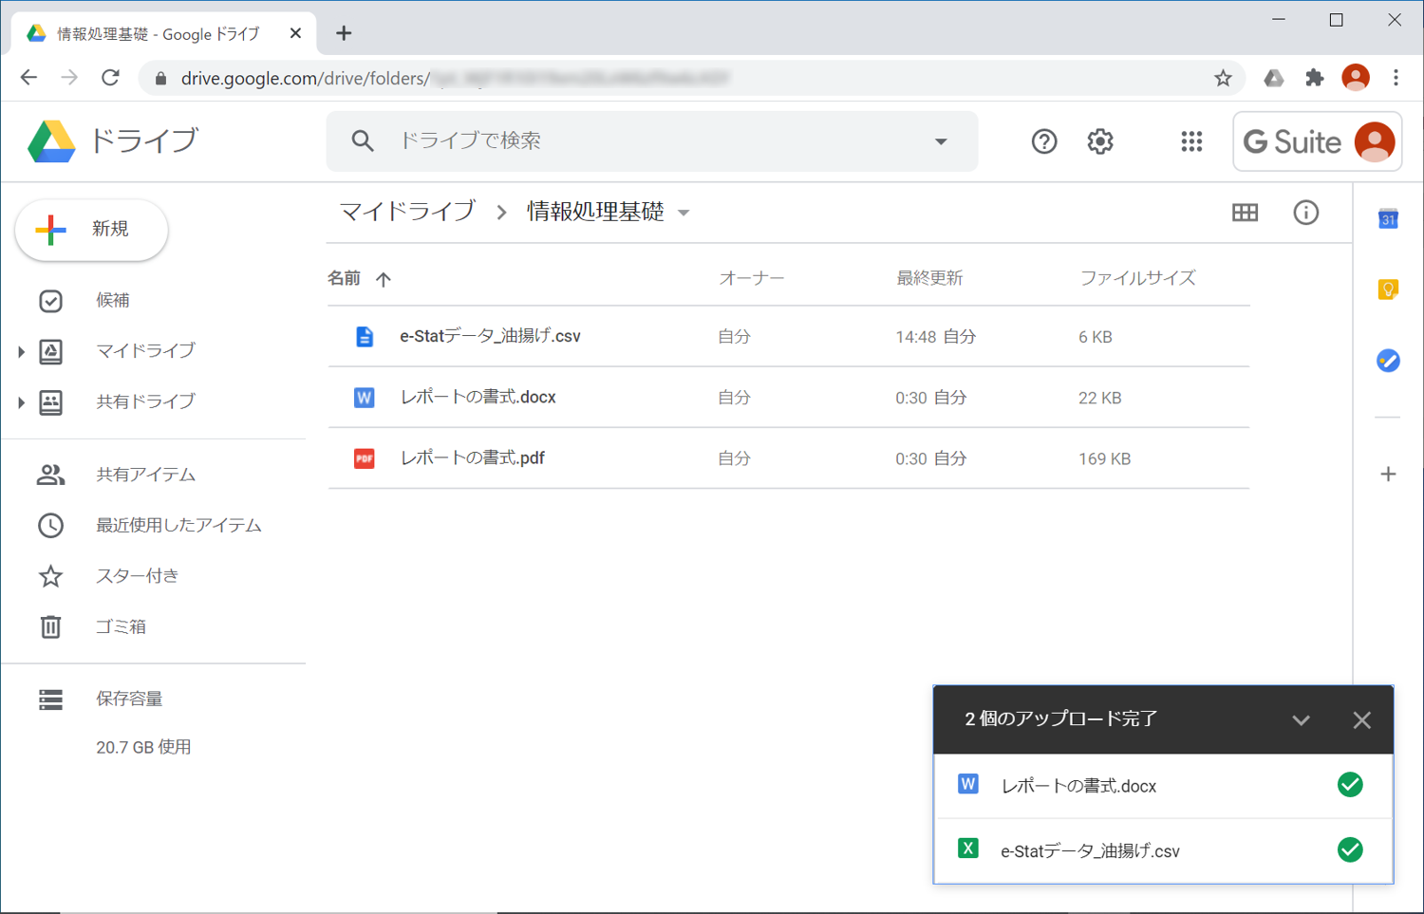Viewport: 1424px width, 914px height.
Task: Open 共有アイテム in the sidebar
Action: coord(145,475)
